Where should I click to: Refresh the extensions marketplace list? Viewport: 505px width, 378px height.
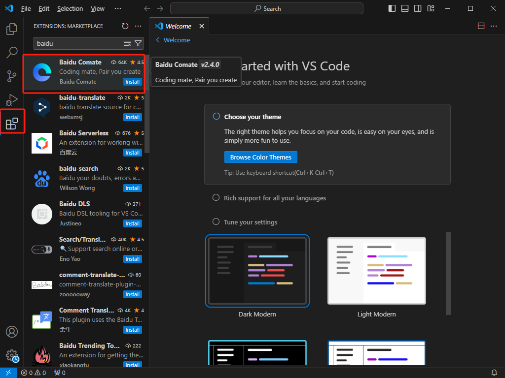click(125, 26)
